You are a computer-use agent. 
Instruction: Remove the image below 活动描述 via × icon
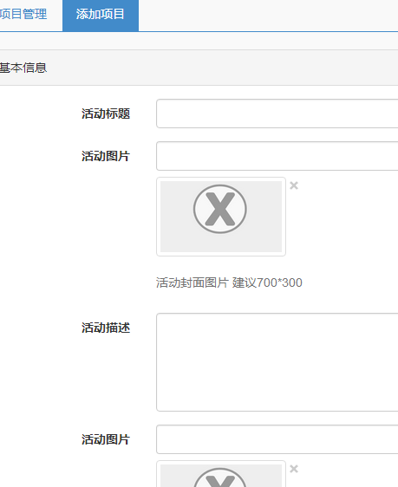[294, 469]
